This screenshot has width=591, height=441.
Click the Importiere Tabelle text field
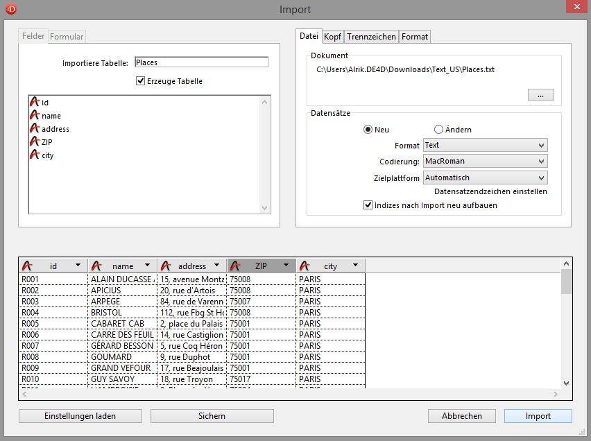tap(201, 62)
